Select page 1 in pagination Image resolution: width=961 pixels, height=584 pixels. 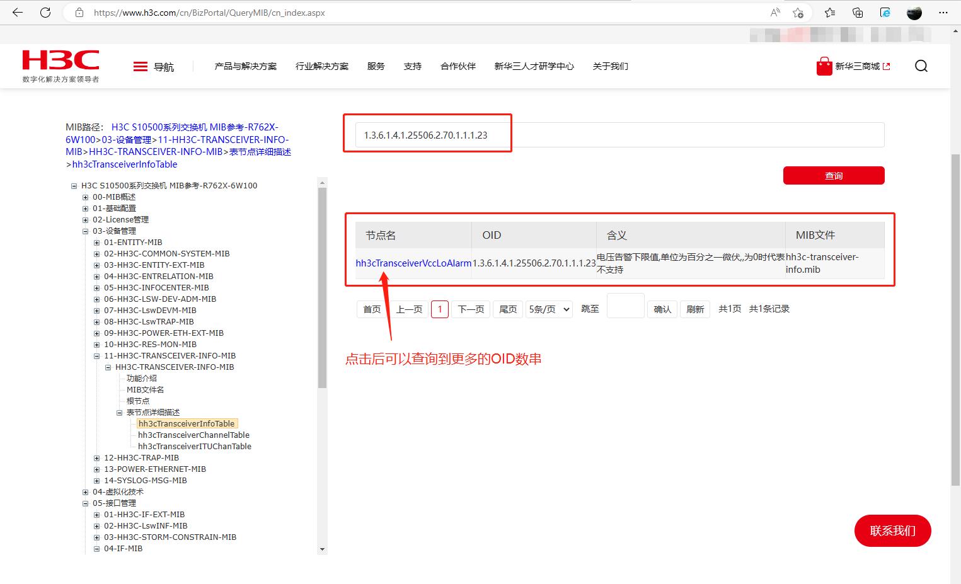[x=440, y=309]
